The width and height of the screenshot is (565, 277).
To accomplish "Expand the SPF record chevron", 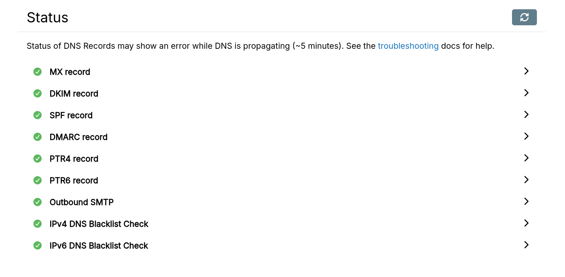I will [526, 115].
